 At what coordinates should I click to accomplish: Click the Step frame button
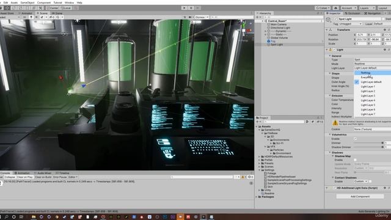tap(198, 8)
